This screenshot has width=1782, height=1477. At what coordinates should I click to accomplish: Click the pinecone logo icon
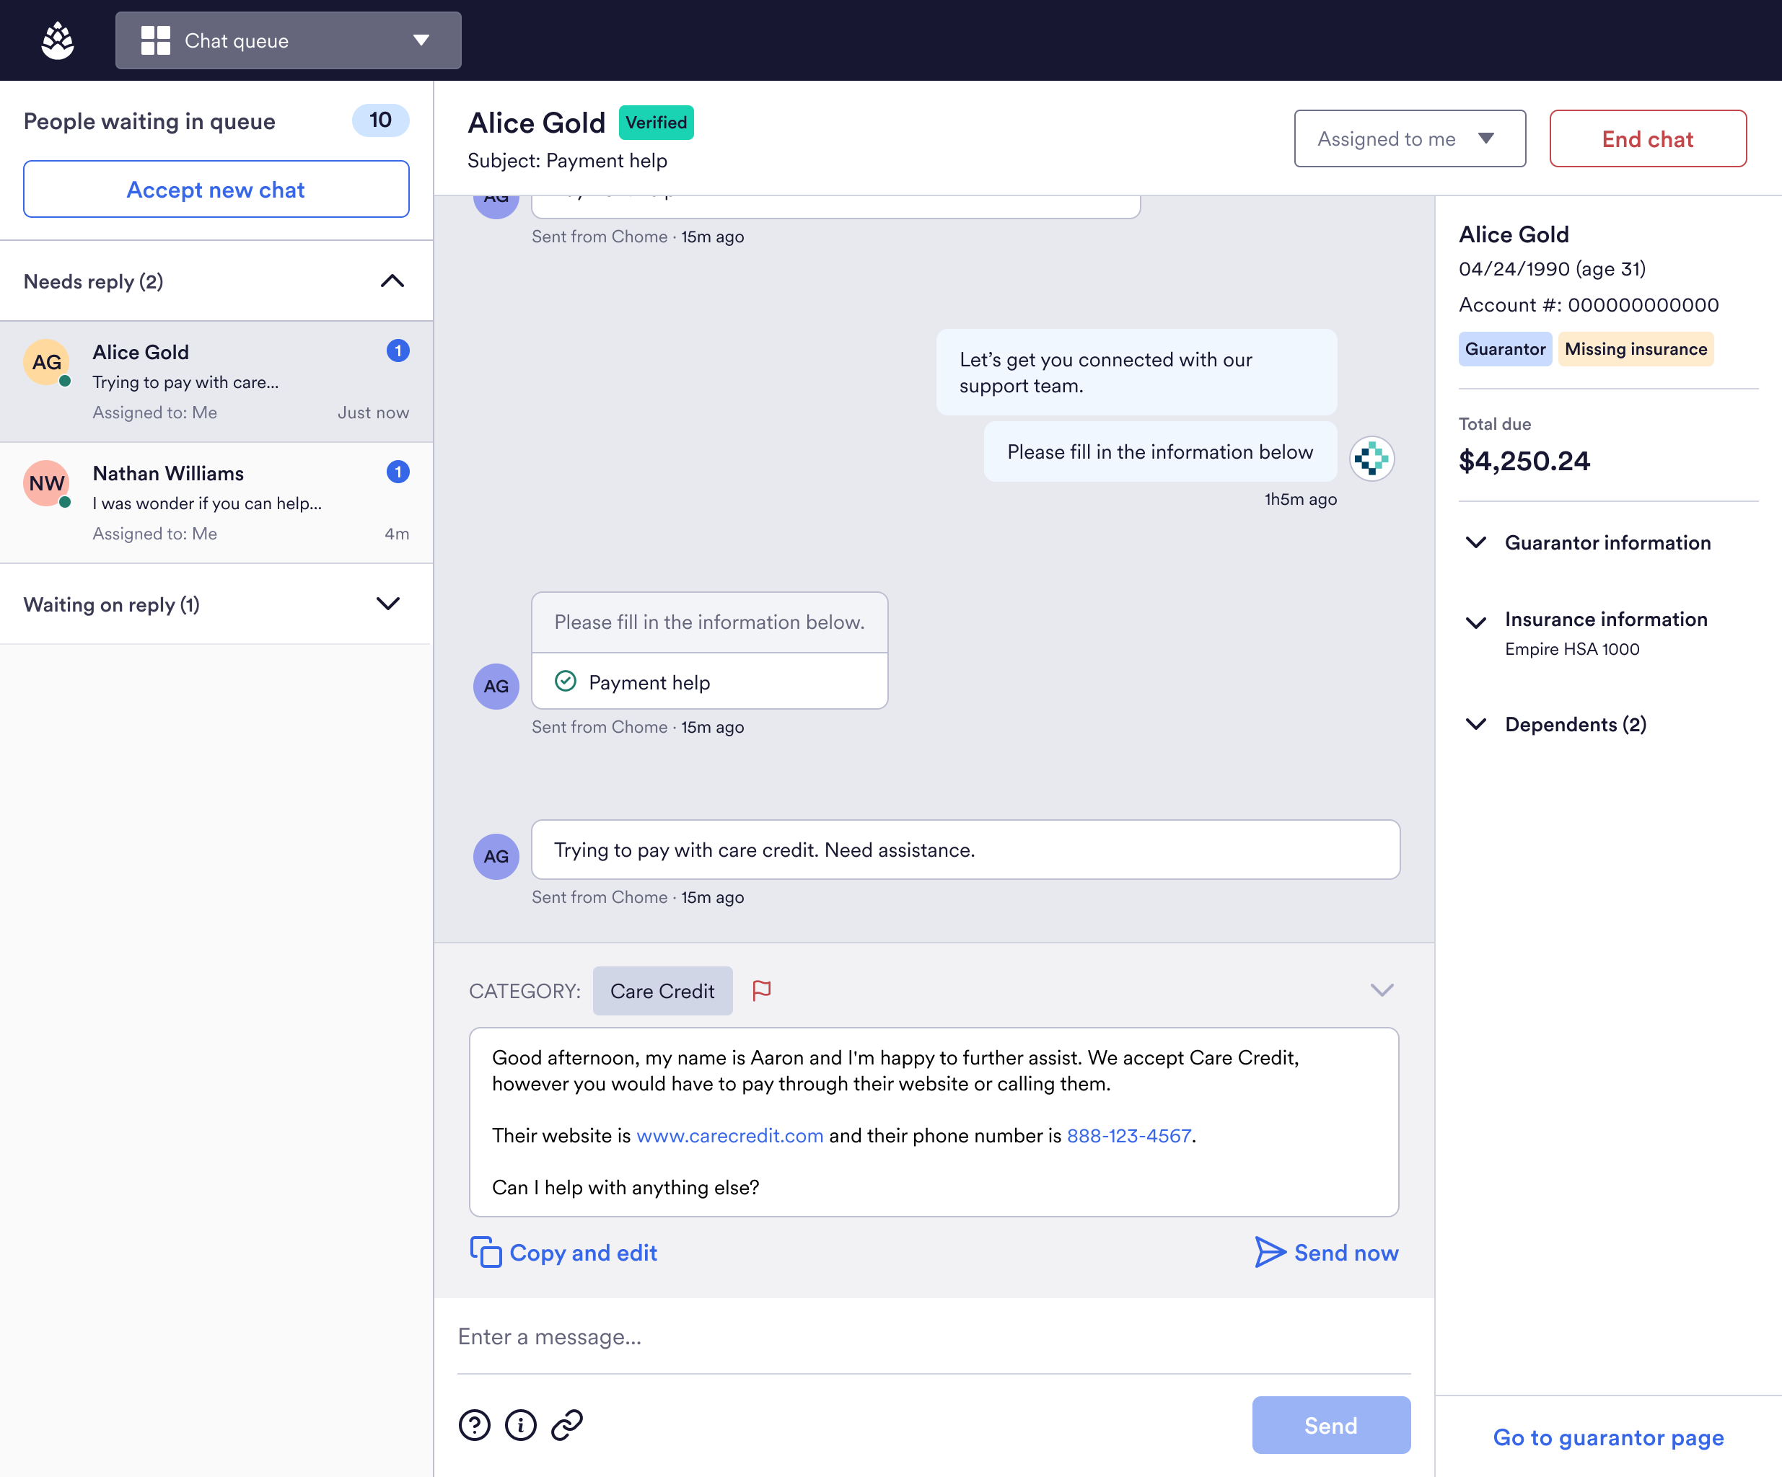click(58, 40)
